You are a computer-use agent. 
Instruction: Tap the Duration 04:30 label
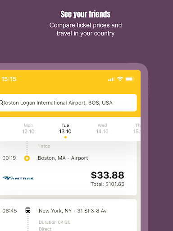pyautogui.click(x=55, y=222)
